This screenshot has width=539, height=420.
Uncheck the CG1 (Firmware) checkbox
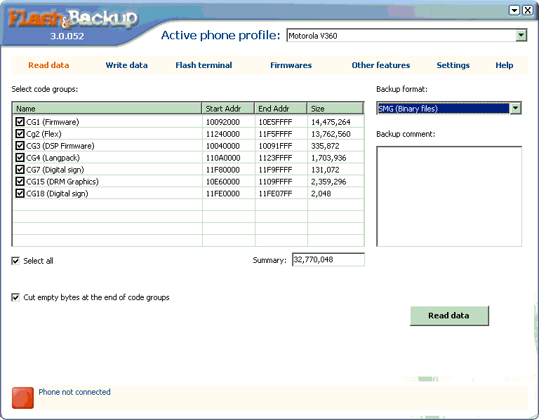(20, 122)
